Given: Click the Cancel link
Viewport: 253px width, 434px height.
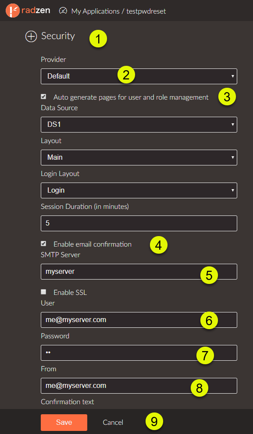Looking at the screenshot, I should coord(113,423).
